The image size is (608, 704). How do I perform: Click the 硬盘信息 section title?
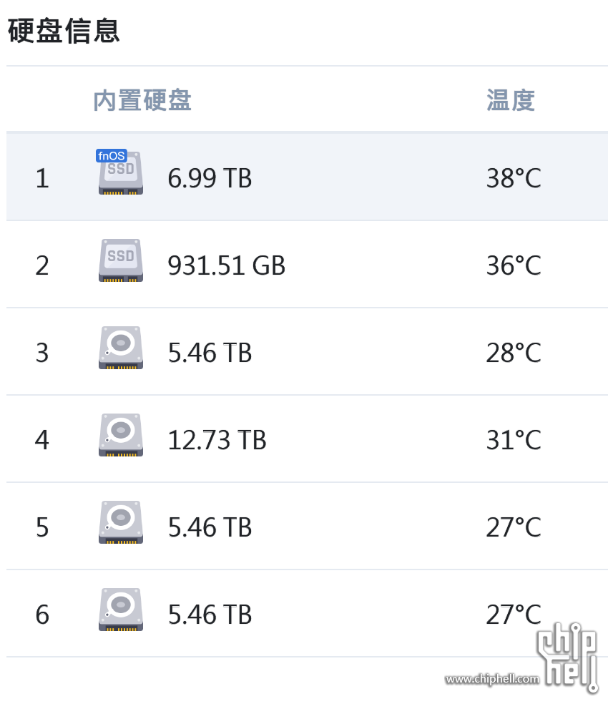(x=64, y=31)
